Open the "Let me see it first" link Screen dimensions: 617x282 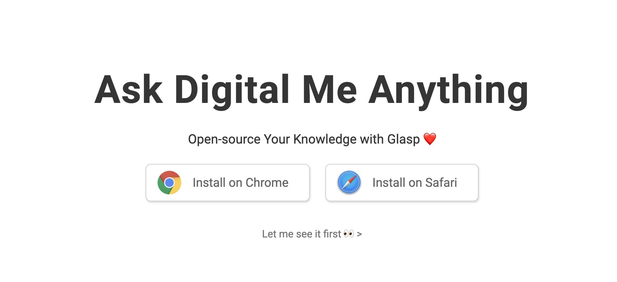[301, 234]
